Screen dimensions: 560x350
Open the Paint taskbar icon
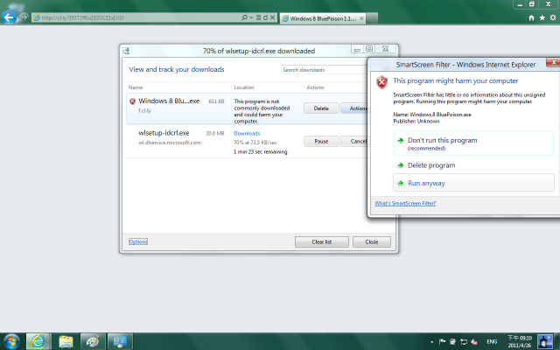click(93, 341)
